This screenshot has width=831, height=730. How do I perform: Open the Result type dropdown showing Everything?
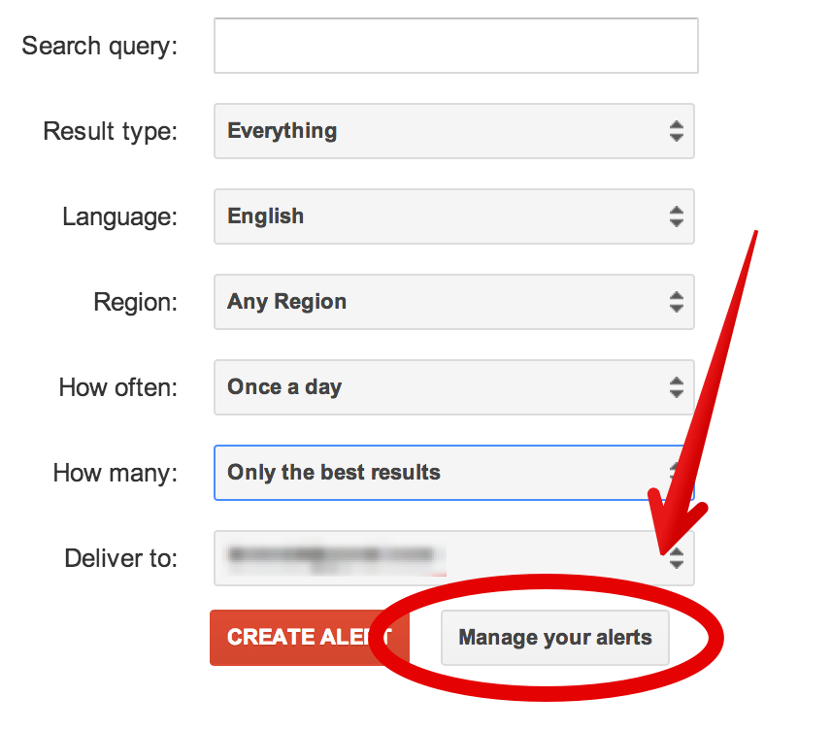(x=454, y=131)
